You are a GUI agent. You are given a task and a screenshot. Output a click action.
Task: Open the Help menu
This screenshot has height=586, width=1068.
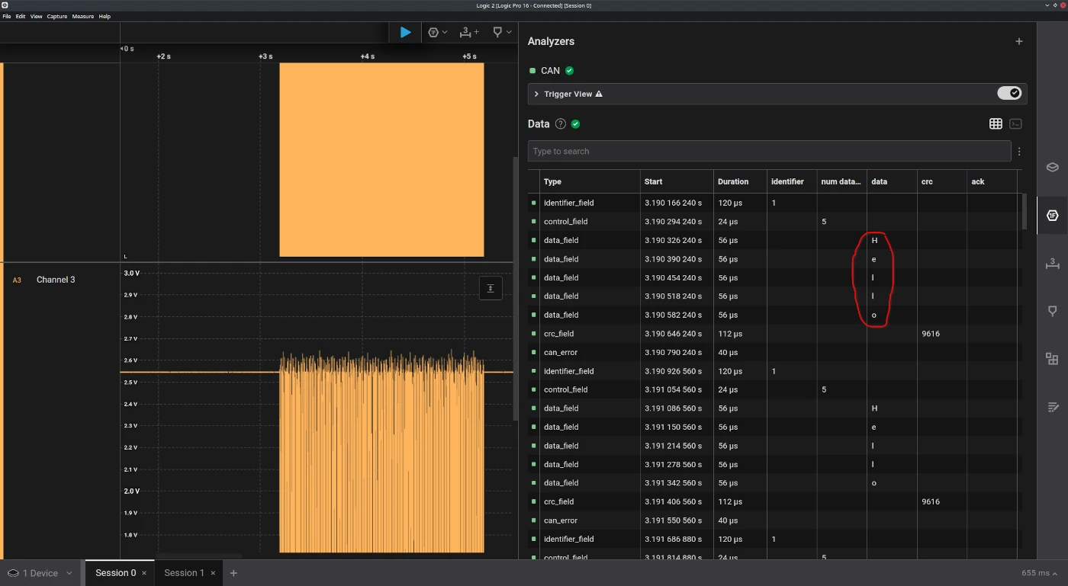105,16
